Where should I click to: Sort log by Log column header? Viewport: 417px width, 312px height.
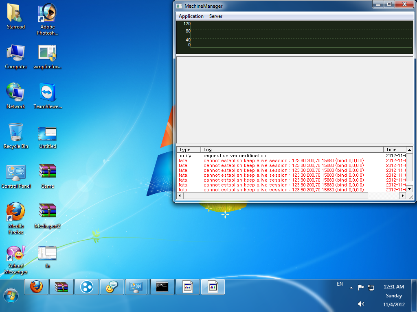click(x=292, y=149)
